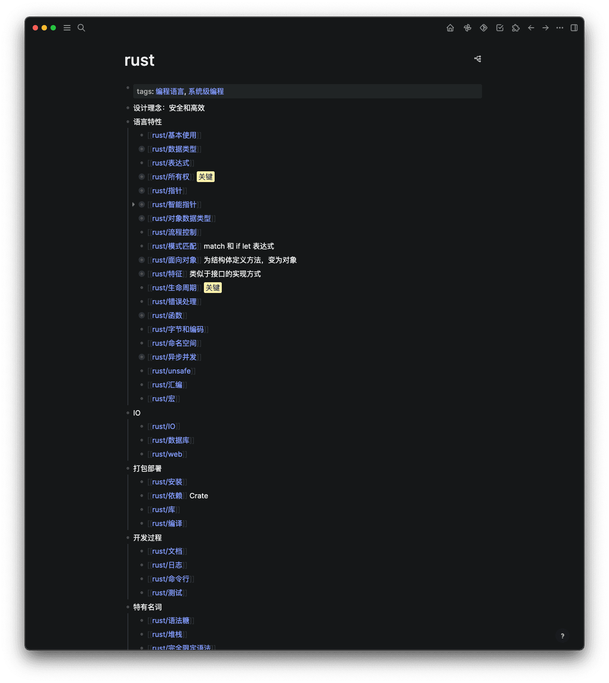
Task: Click the hierarchy icon beside the rust title
Action: click(478, 59)
